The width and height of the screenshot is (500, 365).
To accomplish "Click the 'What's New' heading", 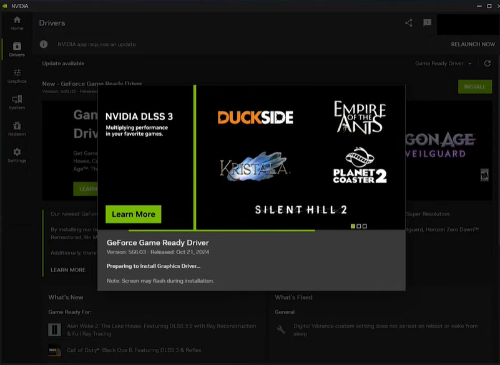I will click(x=66, y=297).
